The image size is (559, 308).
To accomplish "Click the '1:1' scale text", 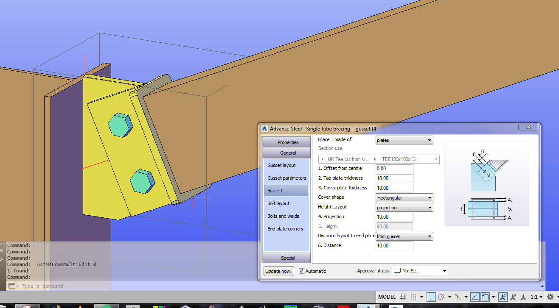I will pyautogui.click(x=534, y=297).
